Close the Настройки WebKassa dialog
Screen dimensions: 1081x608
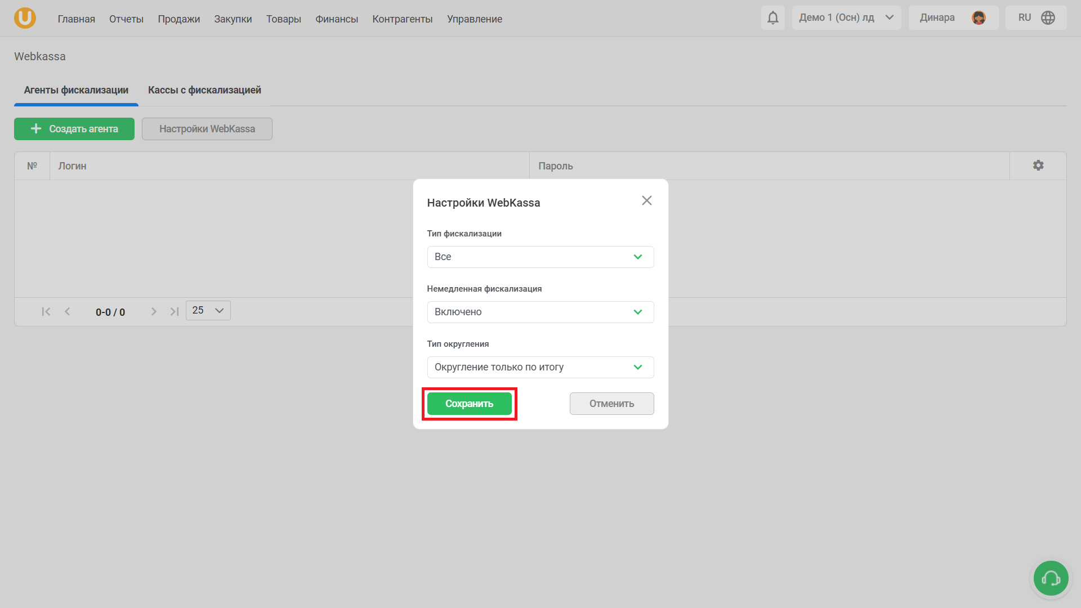pyautogui.click(x=646, y=201)
